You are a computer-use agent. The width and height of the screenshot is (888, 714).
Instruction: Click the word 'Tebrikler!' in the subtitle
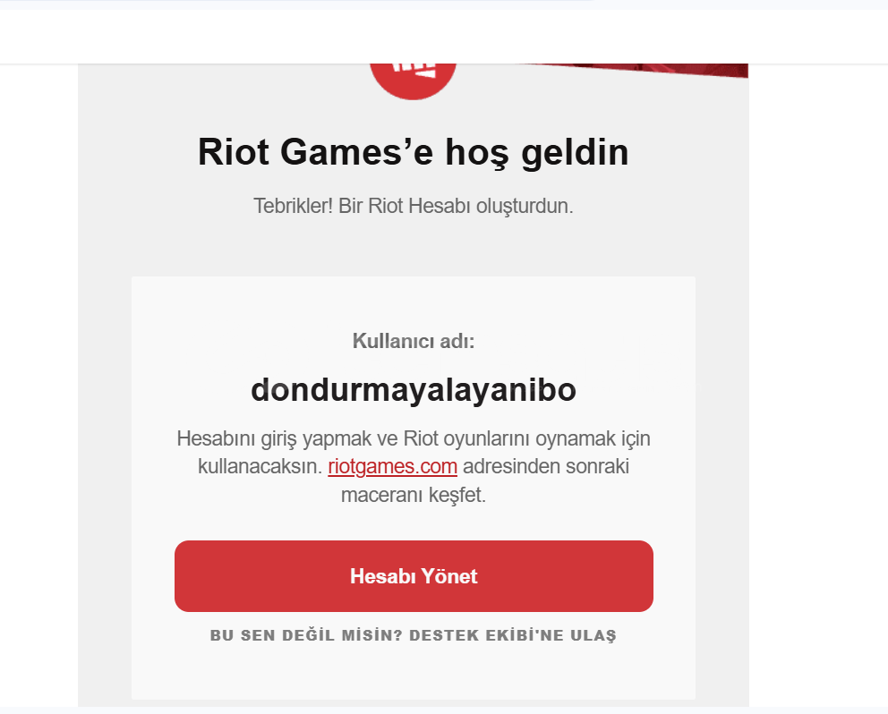pyautogui.click(x=293, y=206)
